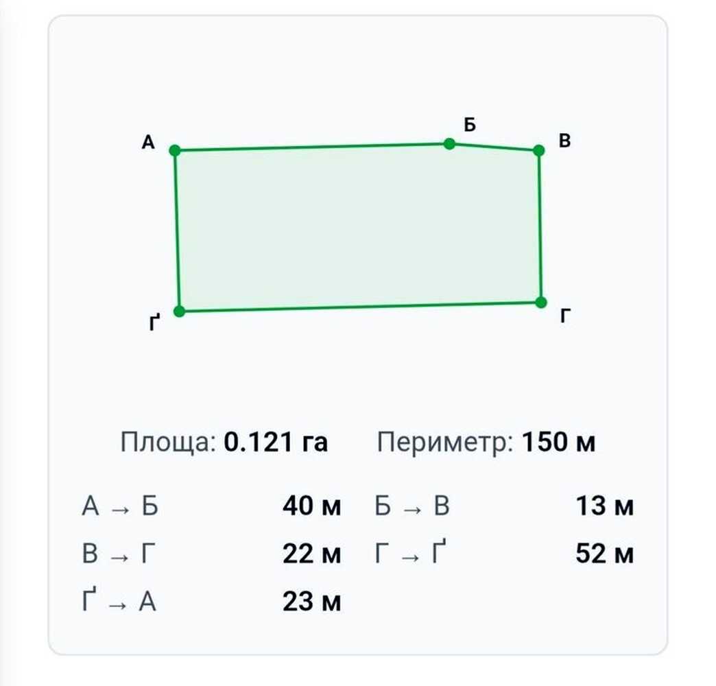Click the label letter Г beside polygon
Image resolution: width=716 pixels, height=686 pixels.
coord(565,315)
